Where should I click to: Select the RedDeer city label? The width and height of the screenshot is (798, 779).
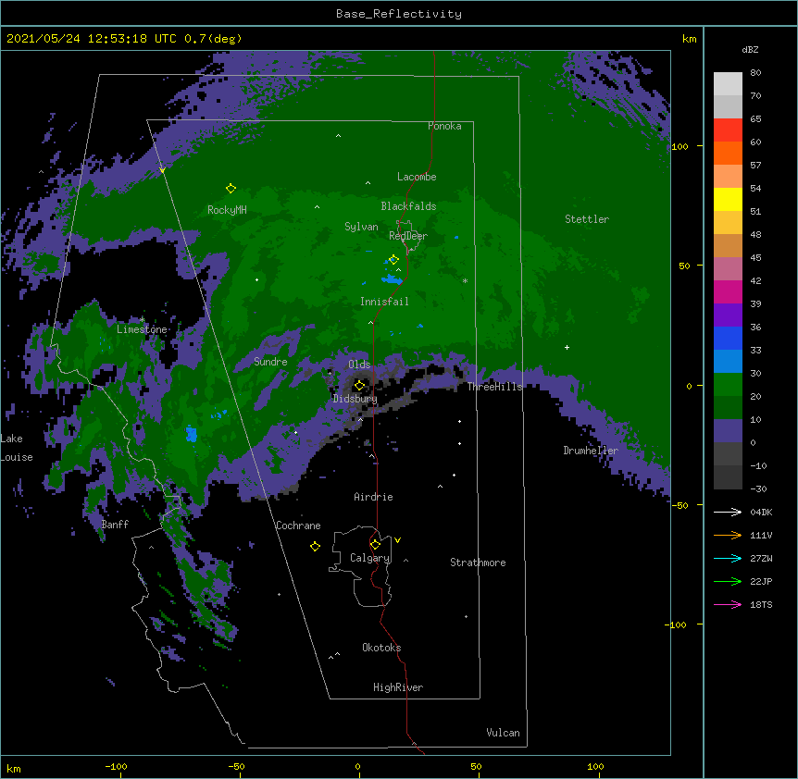click(408, 235)
